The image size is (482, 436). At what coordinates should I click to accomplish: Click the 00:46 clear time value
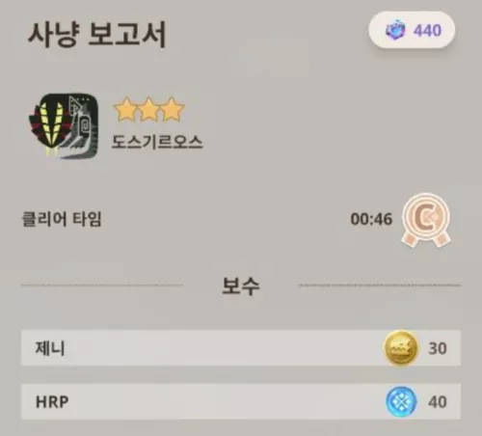click(371, 219)
